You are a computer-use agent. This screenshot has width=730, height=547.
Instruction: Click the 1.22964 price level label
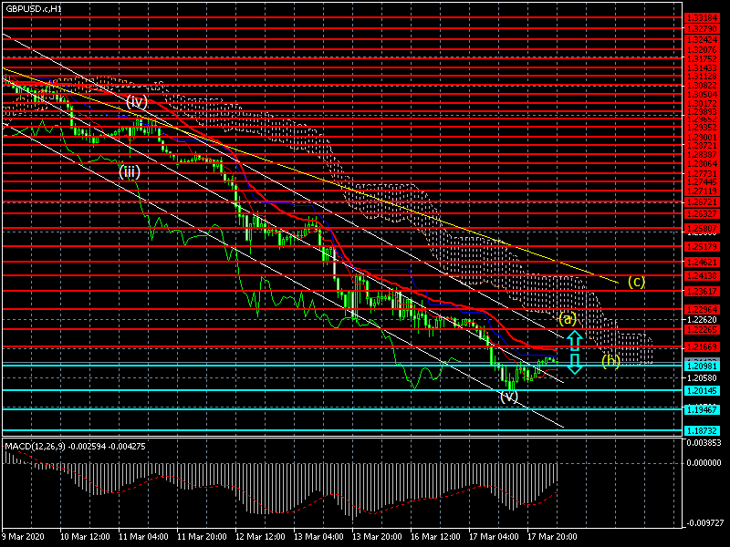702,310
